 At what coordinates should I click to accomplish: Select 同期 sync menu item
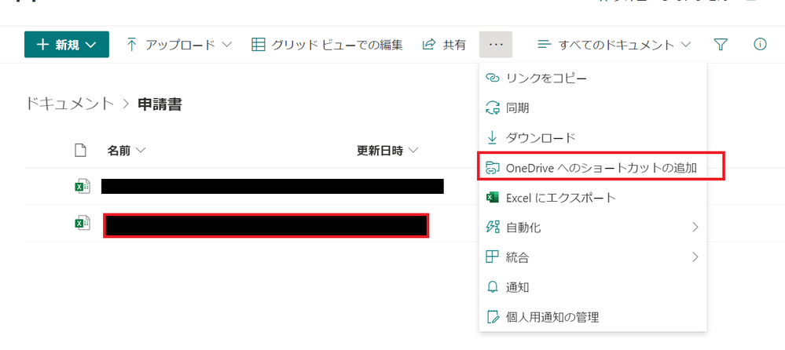click(x=592, y=108)
